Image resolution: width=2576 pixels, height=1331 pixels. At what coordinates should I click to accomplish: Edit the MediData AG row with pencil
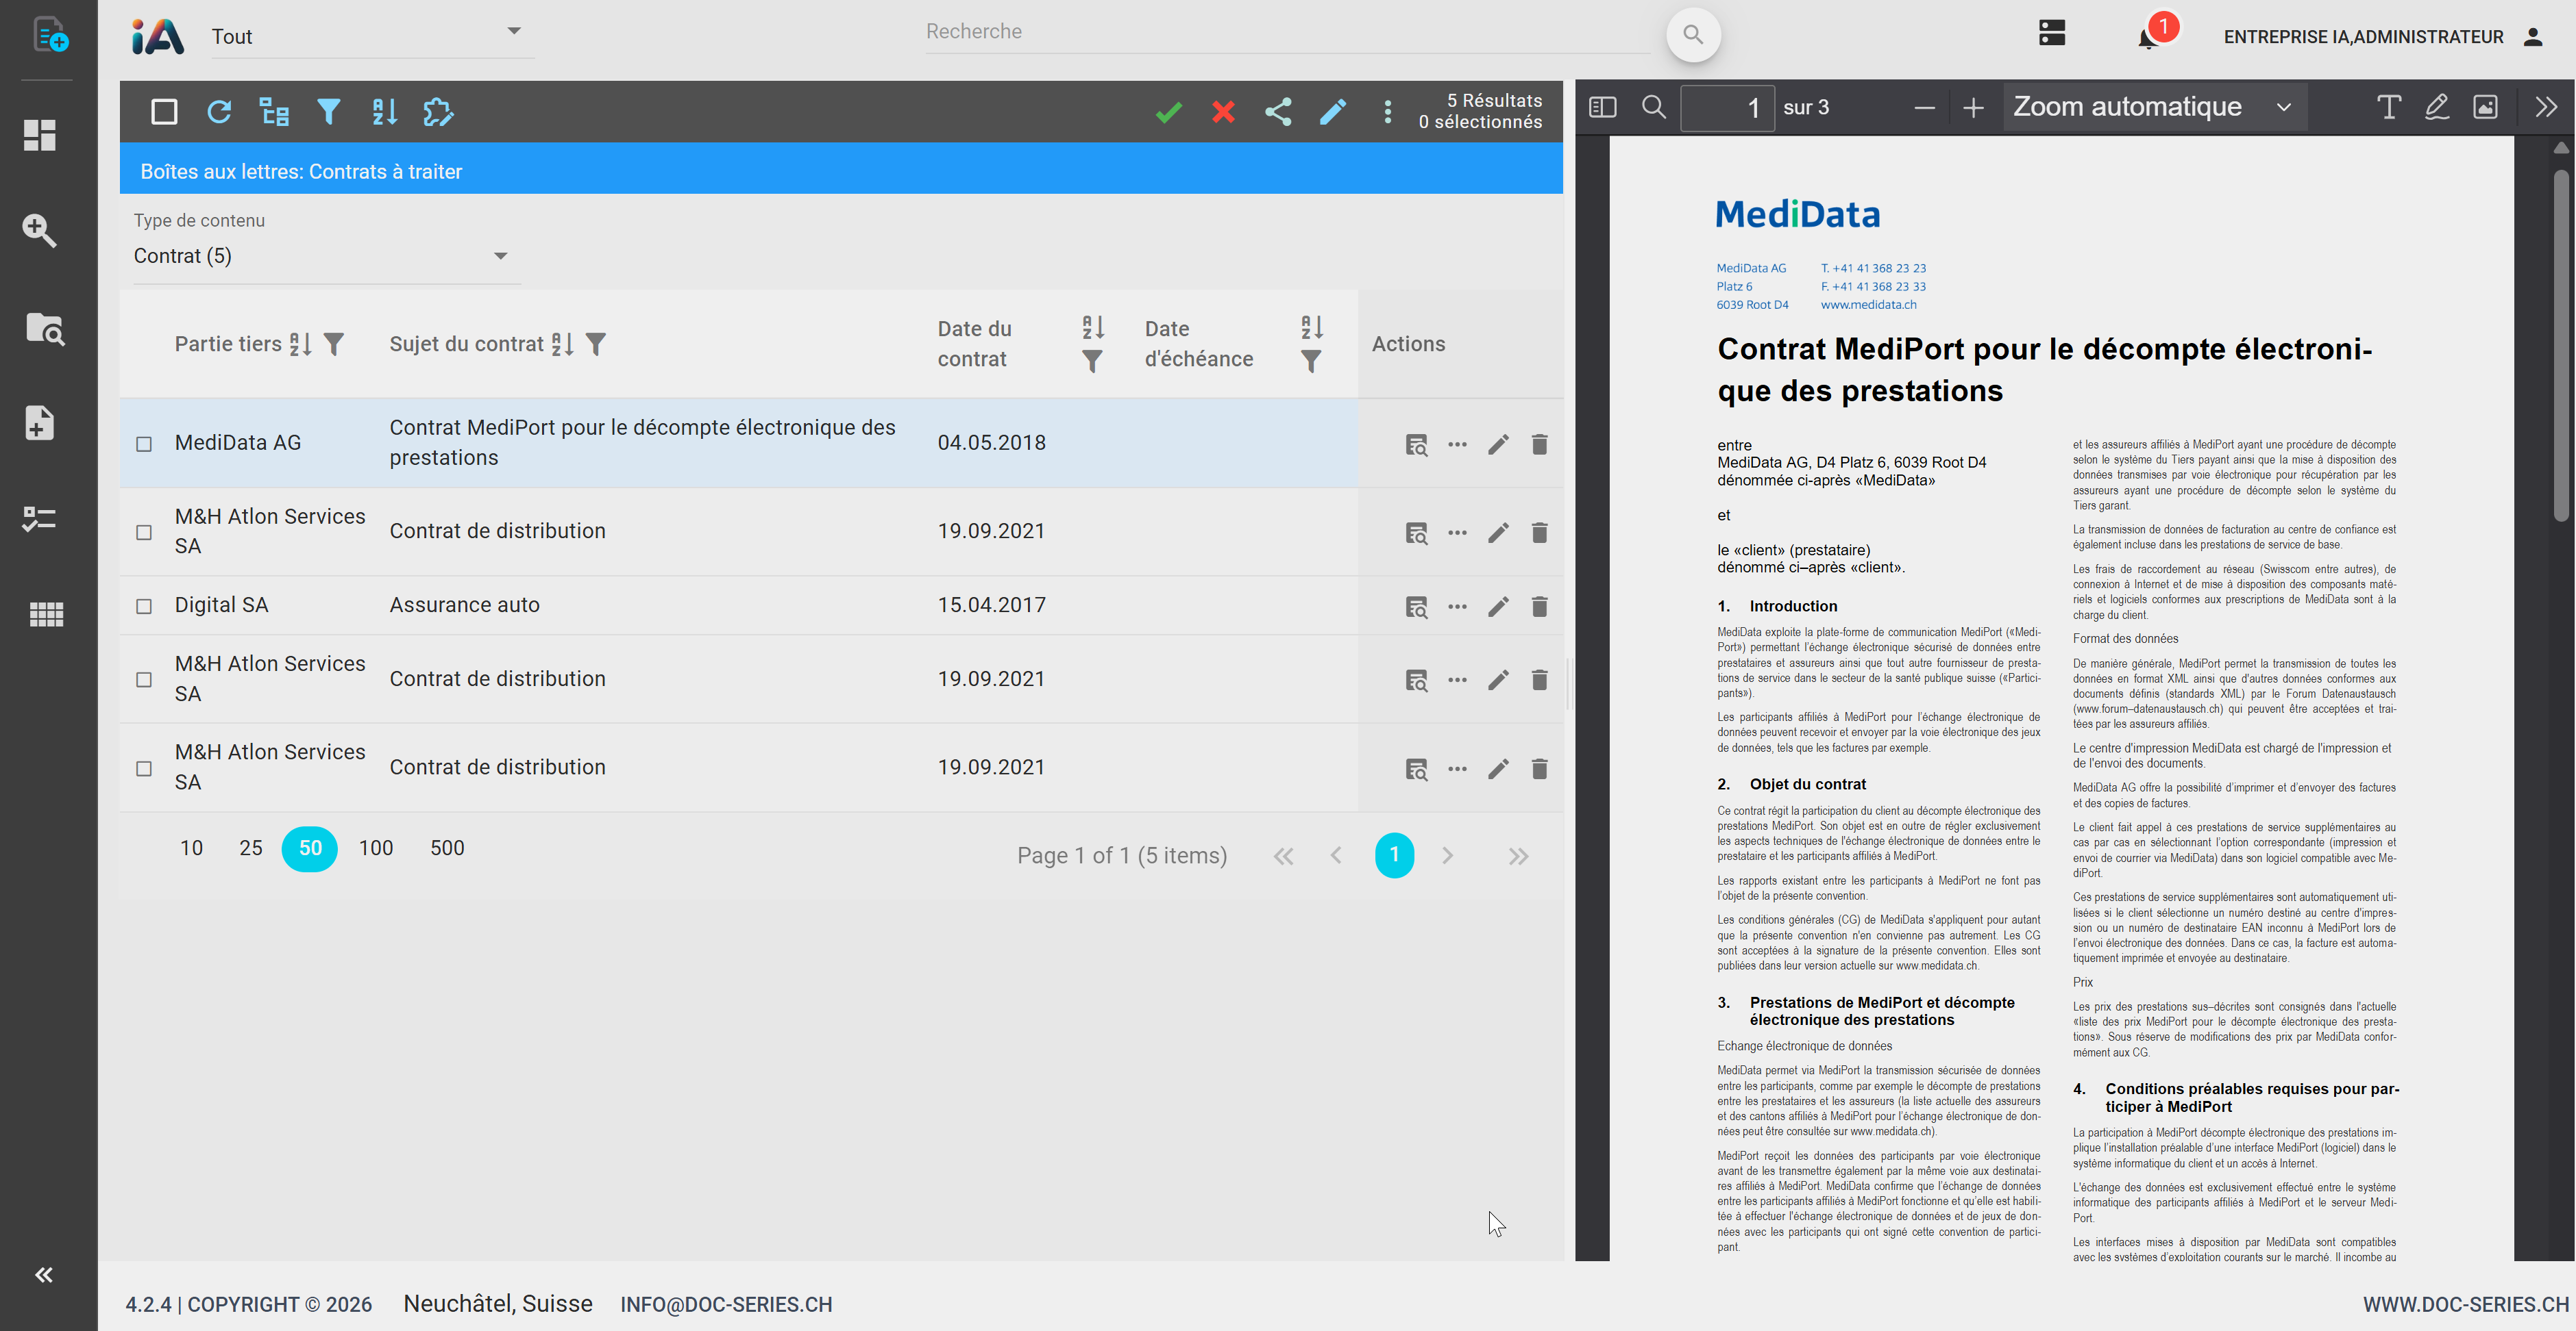point(1497,444)
